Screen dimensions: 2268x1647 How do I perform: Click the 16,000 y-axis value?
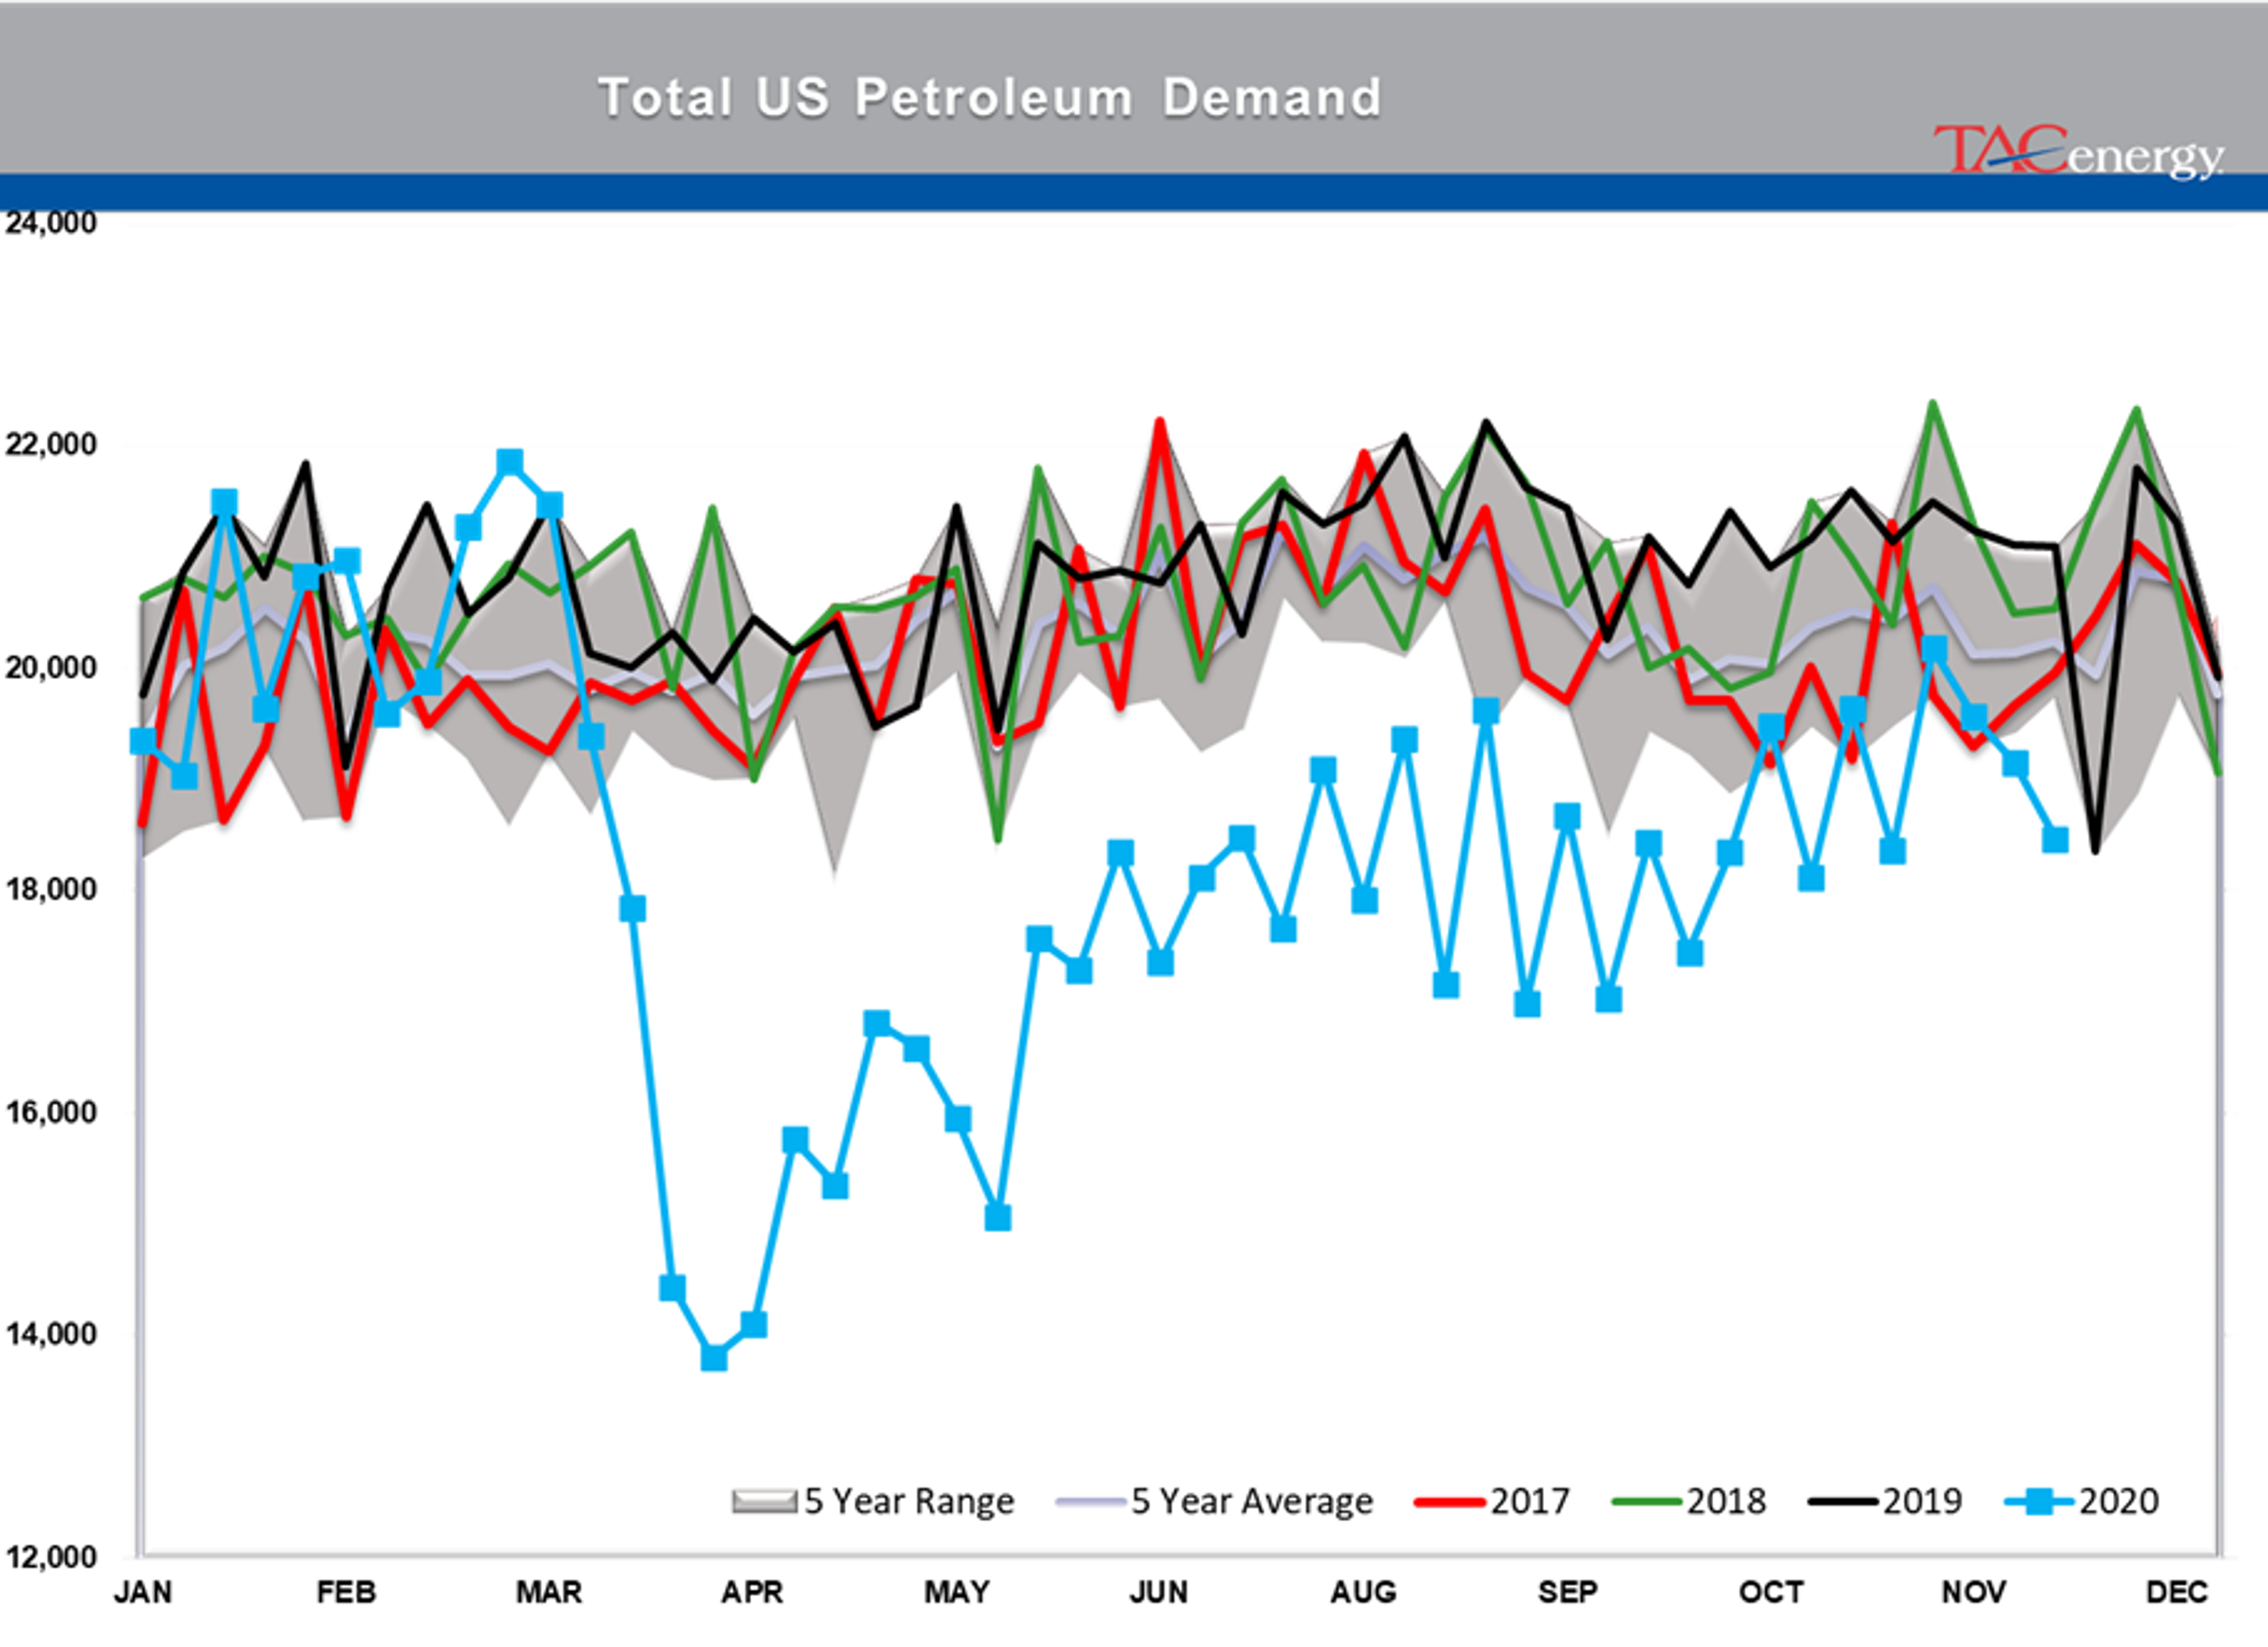tap(51, 1112)
